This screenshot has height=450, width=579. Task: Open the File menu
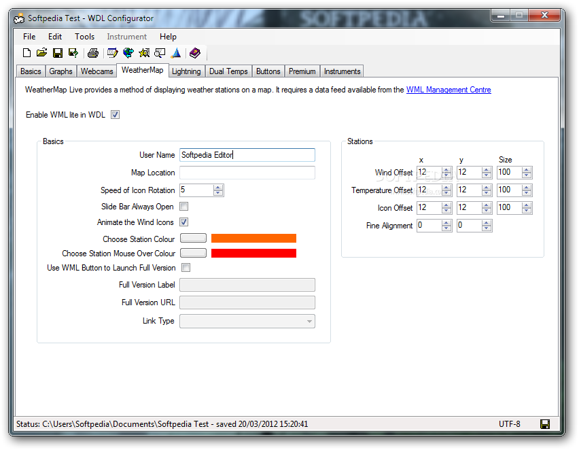(x=29, y=37)
